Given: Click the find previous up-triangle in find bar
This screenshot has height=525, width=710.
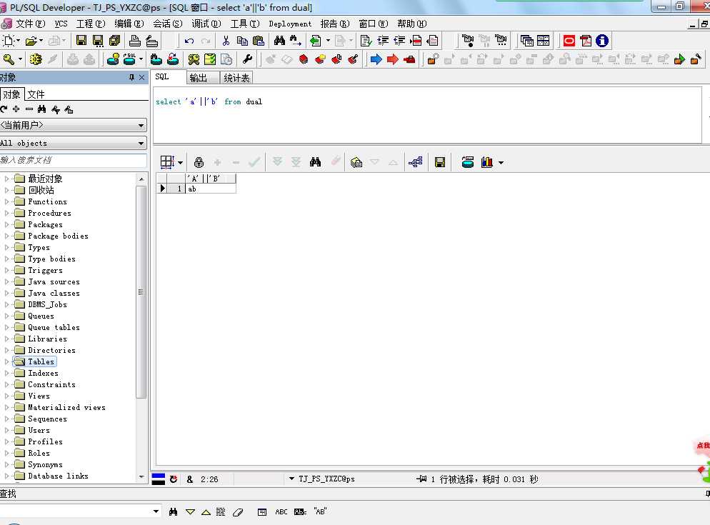Looking at the screenshot, I should pyautogui.click(x=206, y=512).
